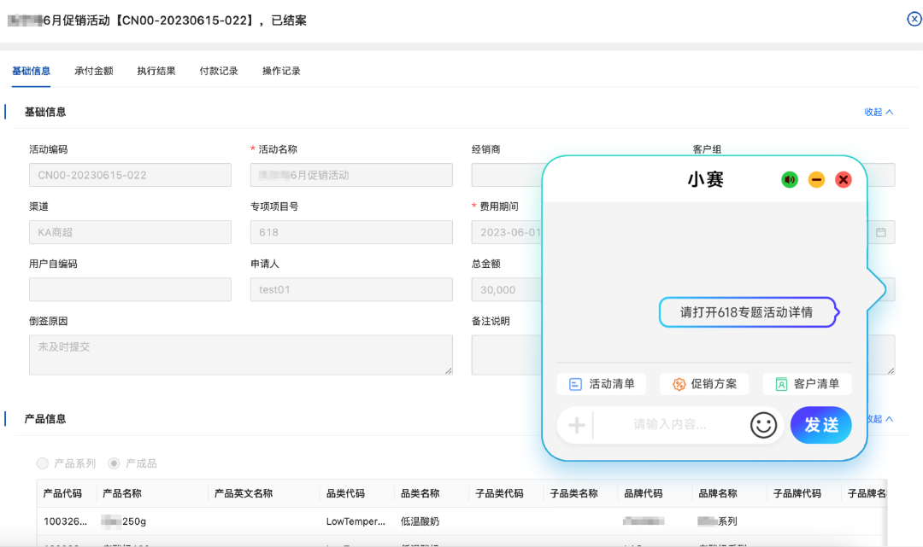Open the emoji picker smiley icon
The height and width of the screenshot is (547, 923).
click(x=763, y=425)
